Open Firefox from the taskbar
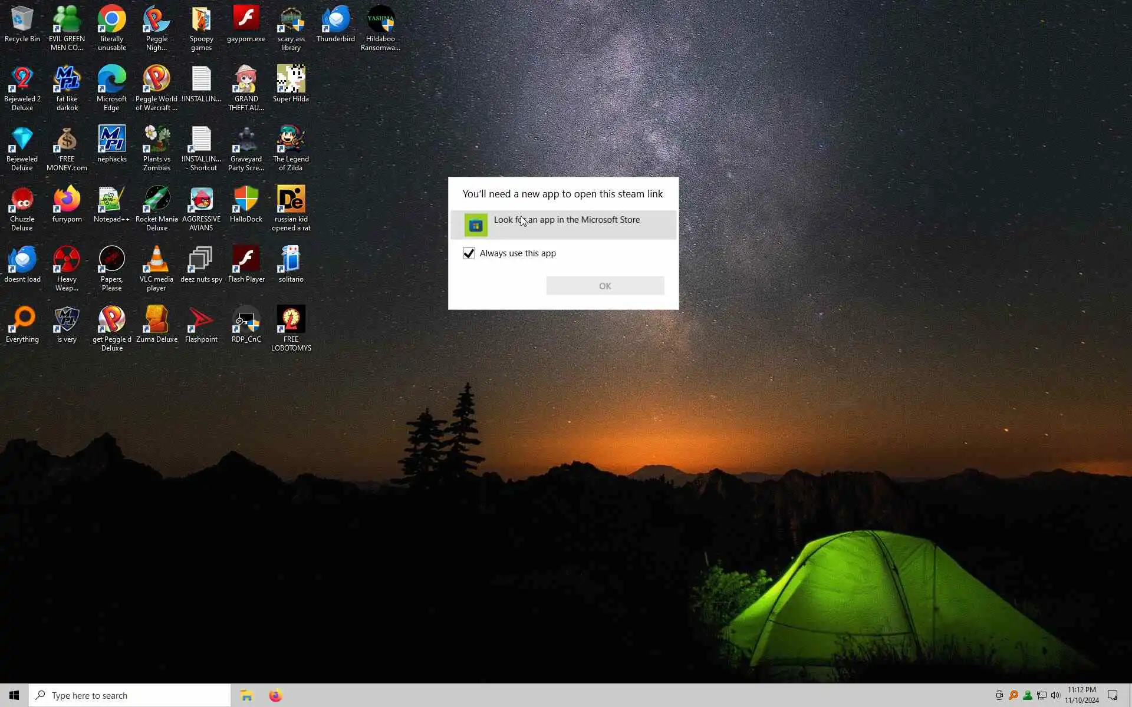This screenshot has height=707, width=1132. pos(275,695)
